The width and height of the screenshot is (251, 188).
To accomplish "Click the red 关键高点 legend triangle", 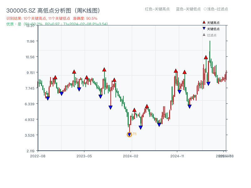I will [x=204, y=22].
